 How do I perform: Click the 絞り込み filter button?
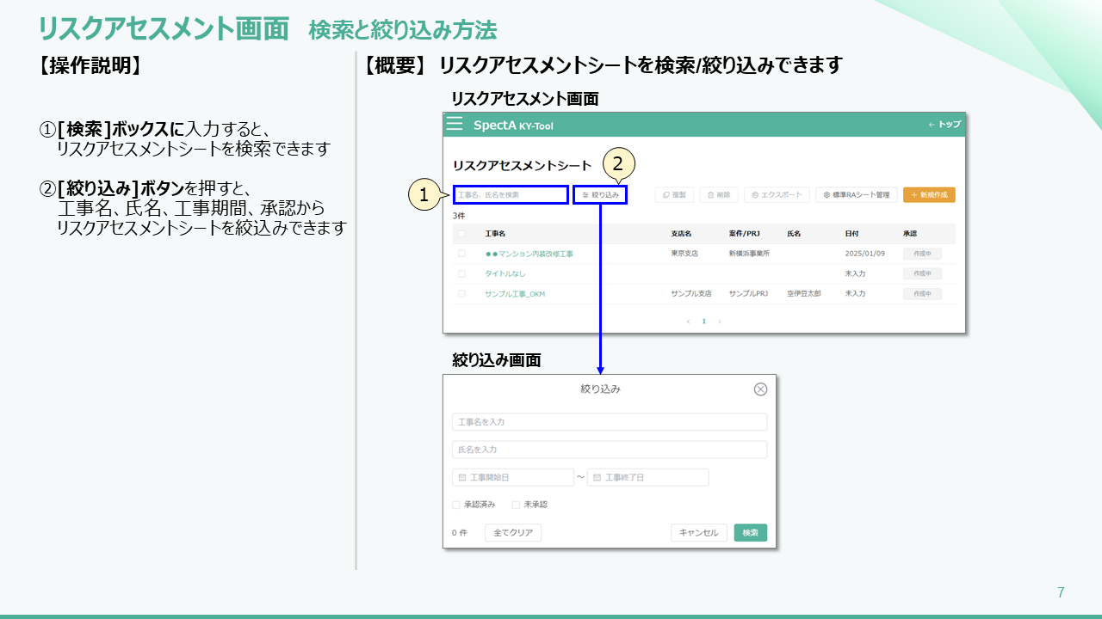click(600, 195)
